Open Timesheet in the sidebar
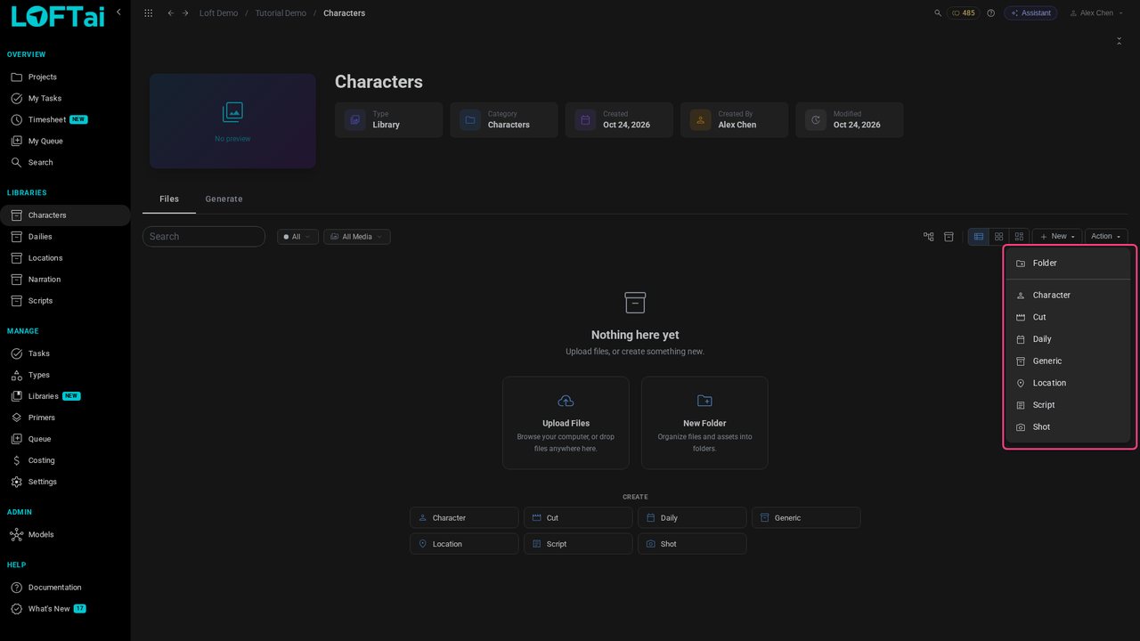Image resolution: width=1140 pixels, height=641 pixels. 65,120
